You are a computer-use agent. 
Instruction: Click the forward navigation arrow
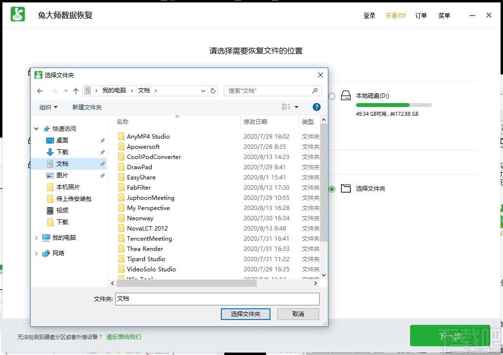pos(54,91)
